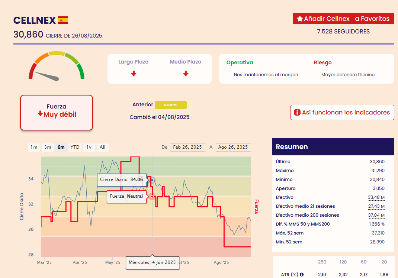Image resolution: width=398 pixels, height=278 pixels.
Task: Click the Operativa heading
Action: [x=240, y=63]
